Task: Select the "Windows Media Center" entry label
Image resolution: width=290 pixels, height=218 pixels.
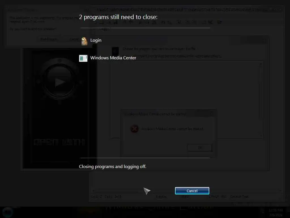Action: 113,58
